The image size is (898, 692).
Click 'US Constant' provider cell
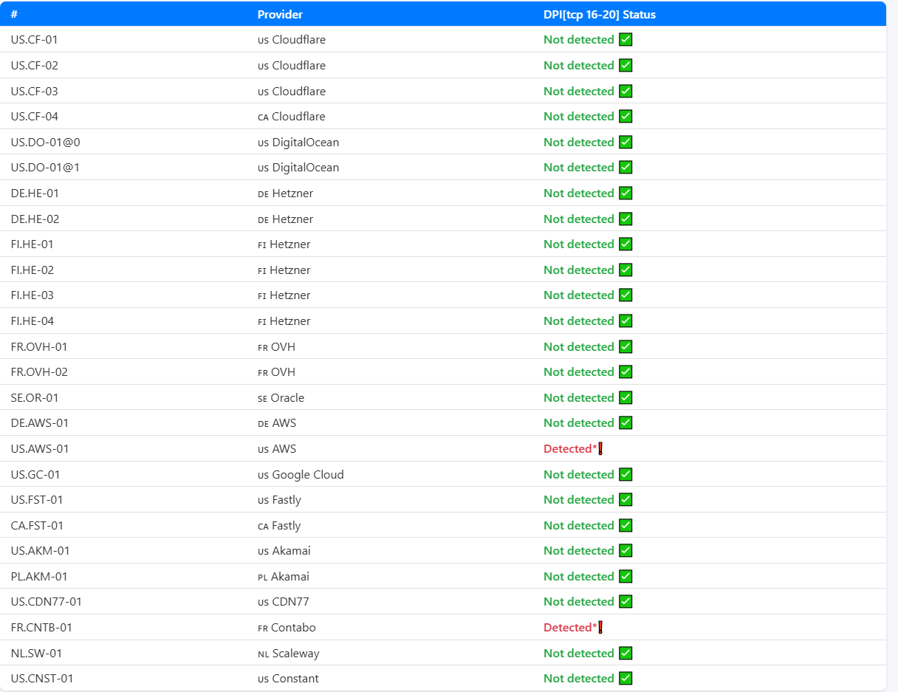[288, 678]
